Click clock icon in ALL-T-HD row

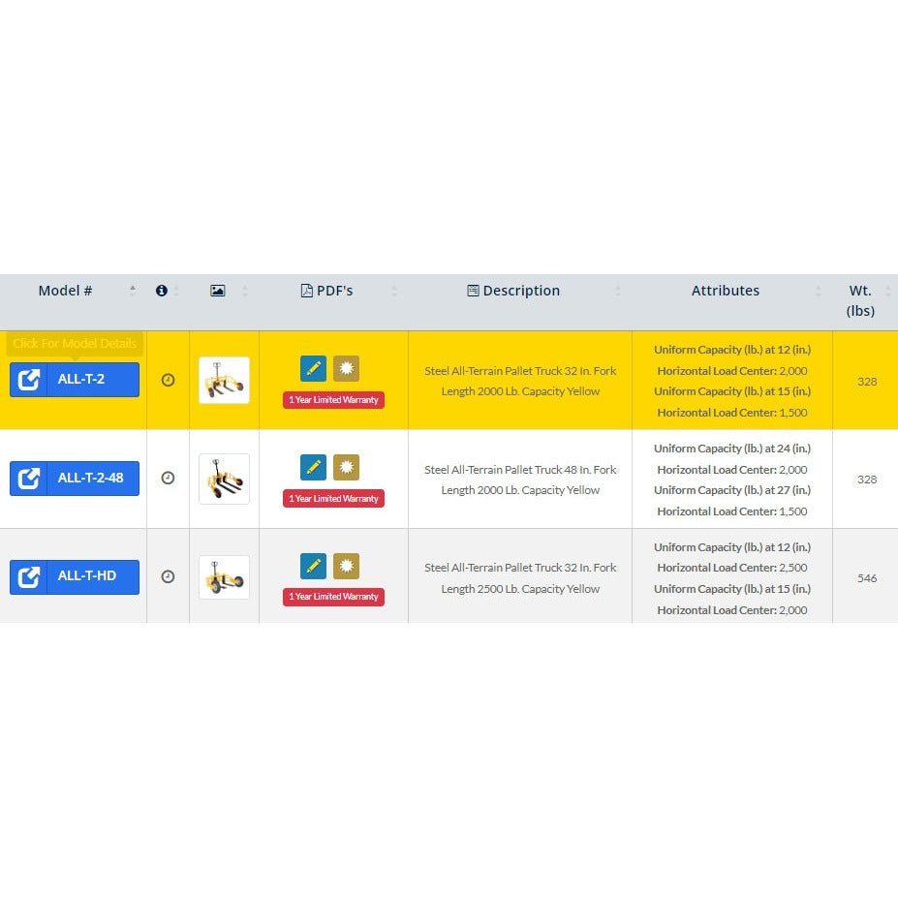click(x=168, y=576)
